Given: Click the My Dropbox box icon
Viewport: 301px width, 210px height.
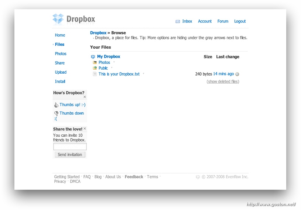Looking at the screenshot, I should pyautogui.click(x=93, y=57).
